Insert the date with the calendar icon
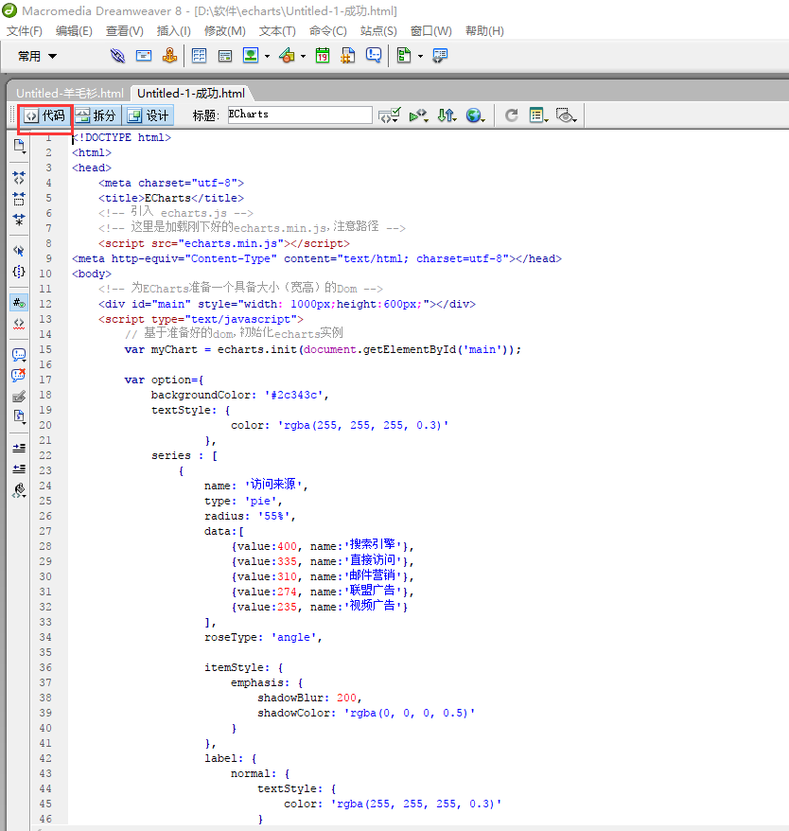Viewport: 789px width, 831px height. point(323,55)
